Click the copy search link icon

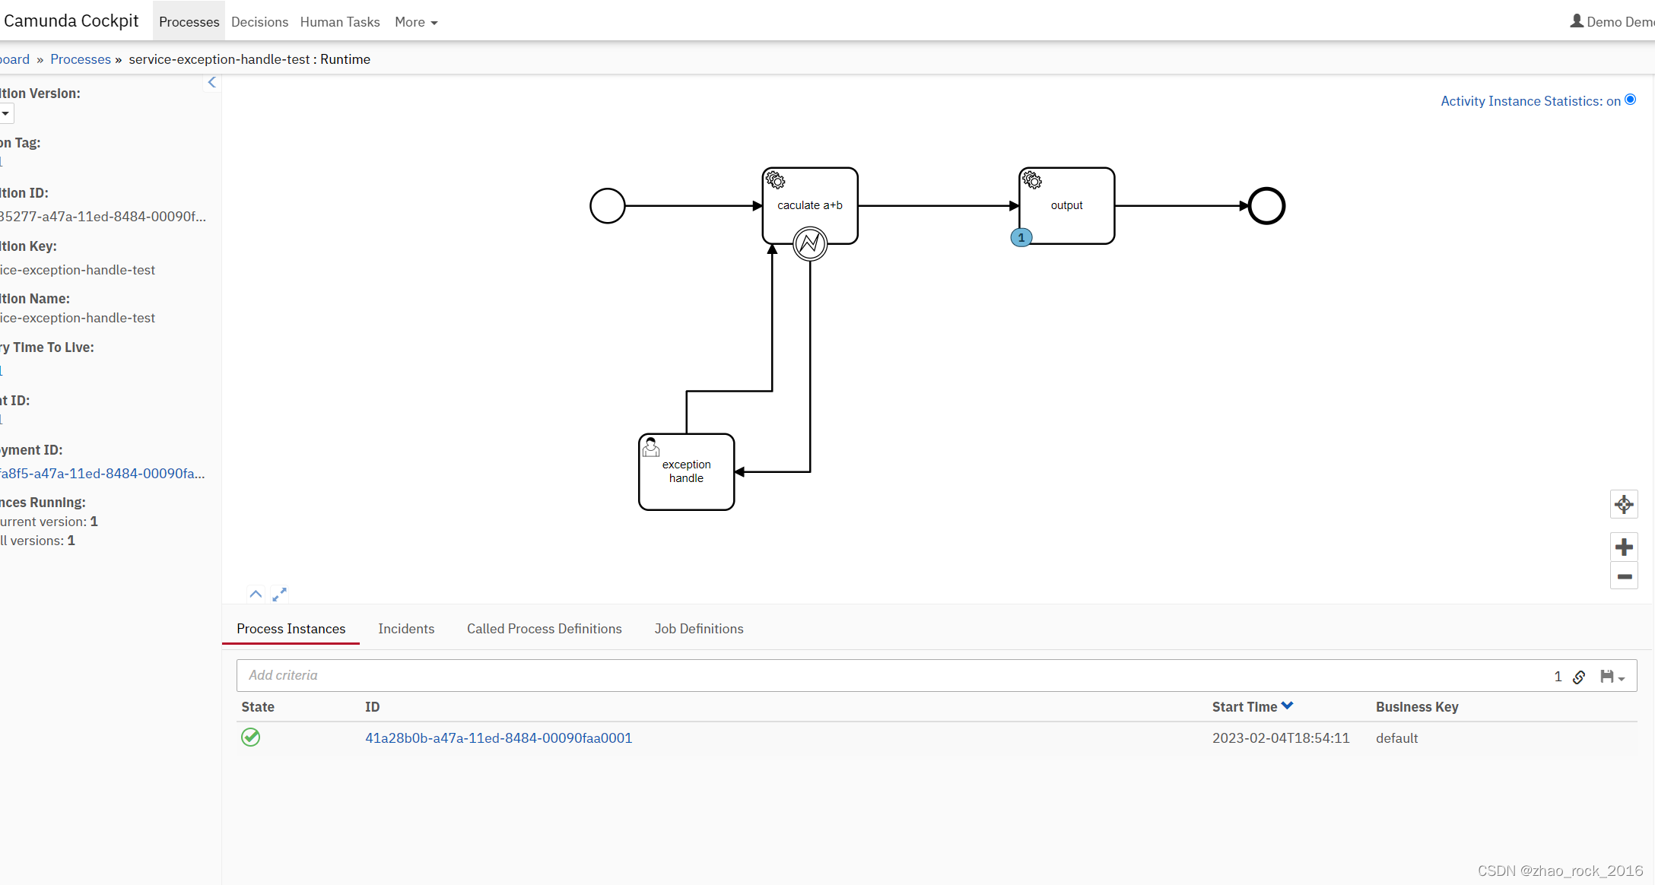(1579, 677)
